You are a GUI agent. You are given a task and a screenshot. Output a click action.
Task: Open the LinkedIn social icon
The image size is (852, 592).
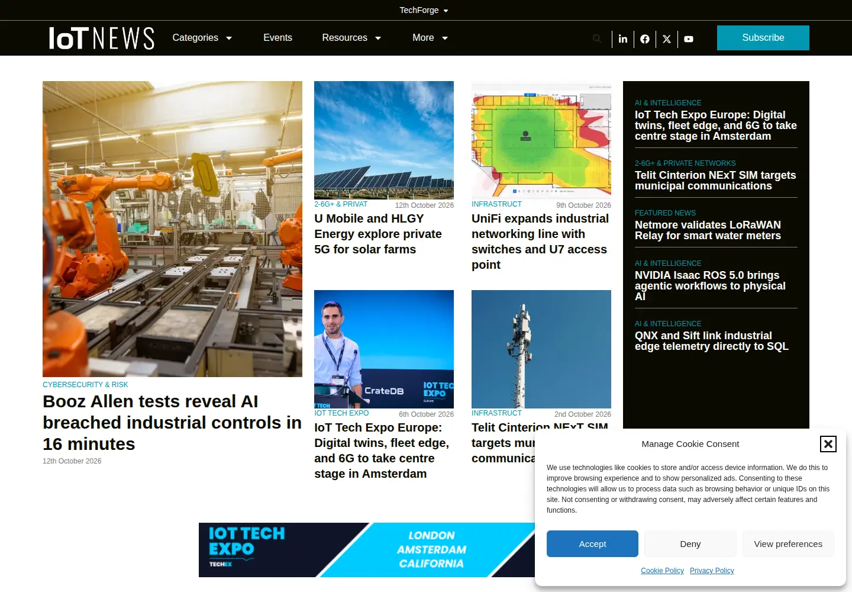click(623, 39)
